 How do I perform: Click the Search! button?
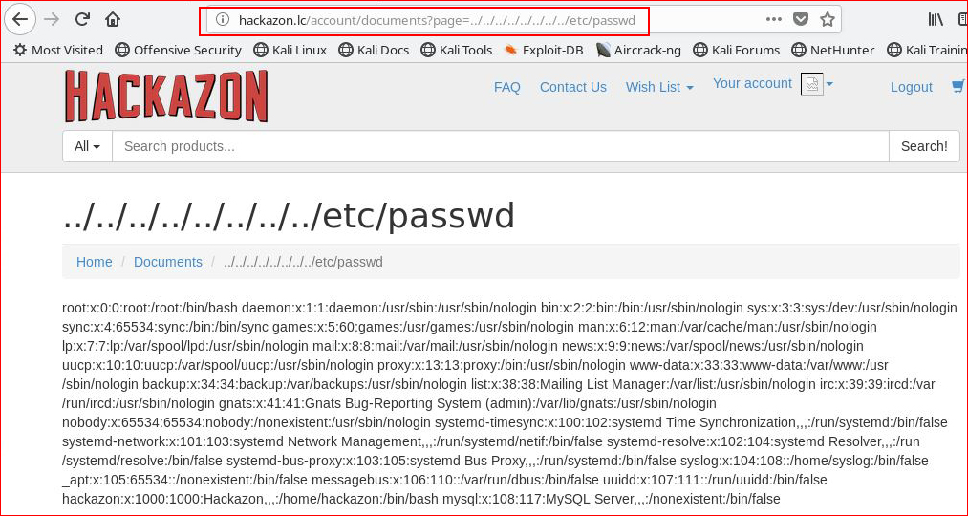click(x=924, y=146)
